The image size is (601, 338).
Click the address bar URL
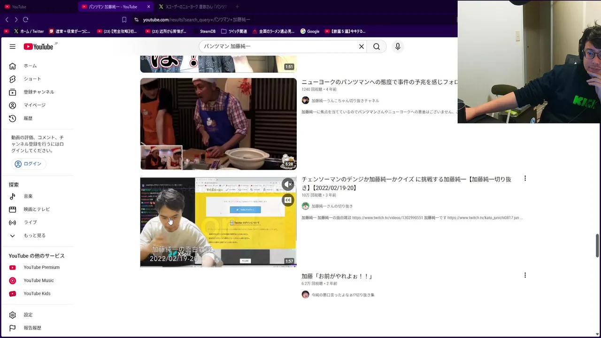(x=196, y=20)
